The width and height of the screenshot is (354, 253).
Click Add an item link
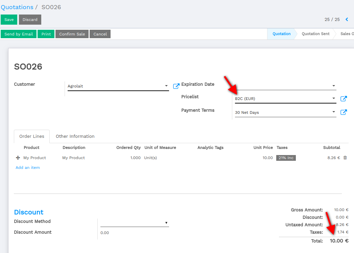(28, 168)
